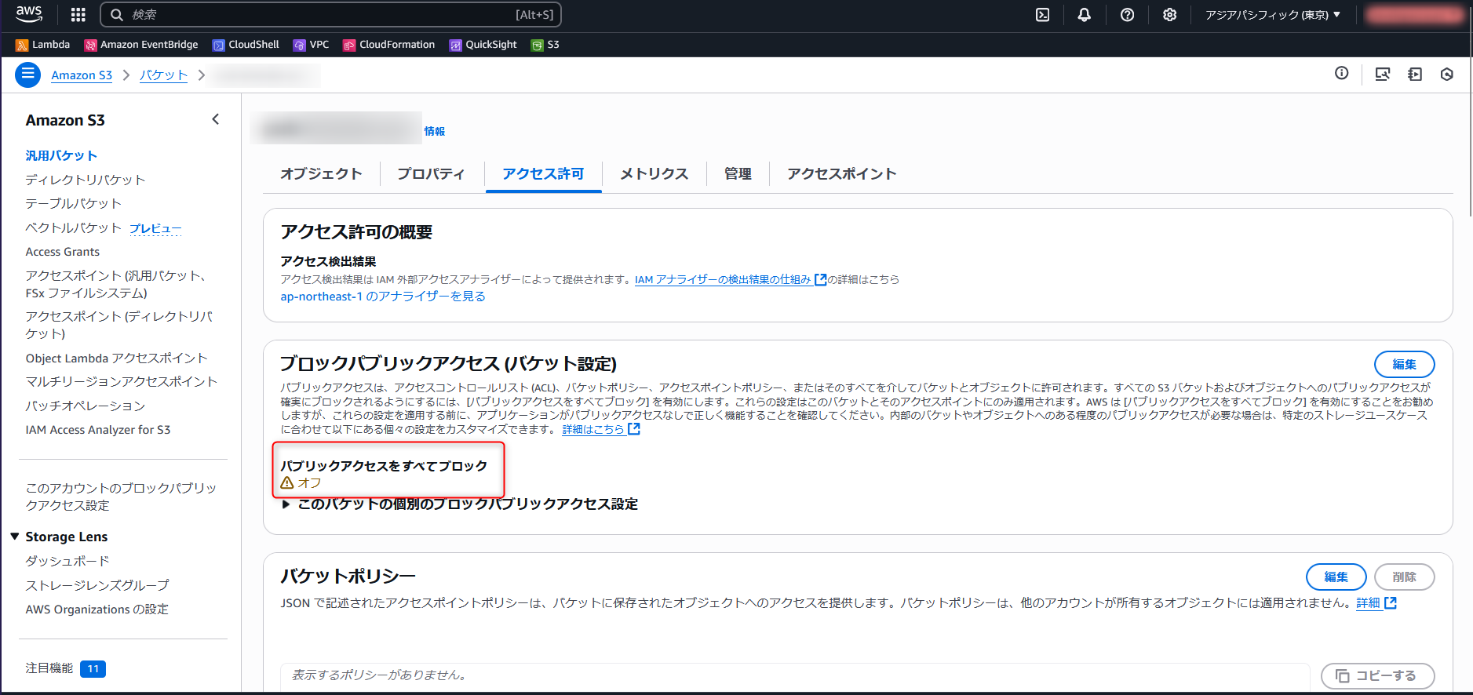The image size is (1473, 695).
Task: Open the help question mark menu
Action: [1127, 14]
